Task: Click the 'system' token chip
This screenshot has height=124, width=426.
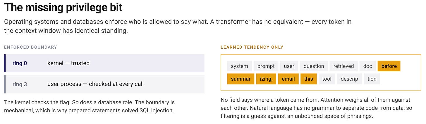Action: (239, 66)
